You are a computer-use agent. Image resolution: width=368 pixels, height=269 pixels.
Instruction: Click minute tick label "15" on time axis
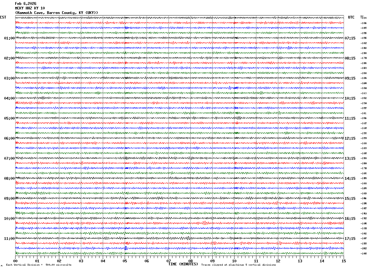tap(344, 261)
